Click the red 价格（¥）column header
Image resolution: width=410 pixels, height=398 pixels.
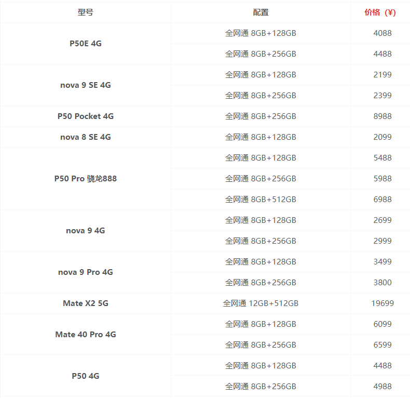pyautogui.click(x=380, y=12)
